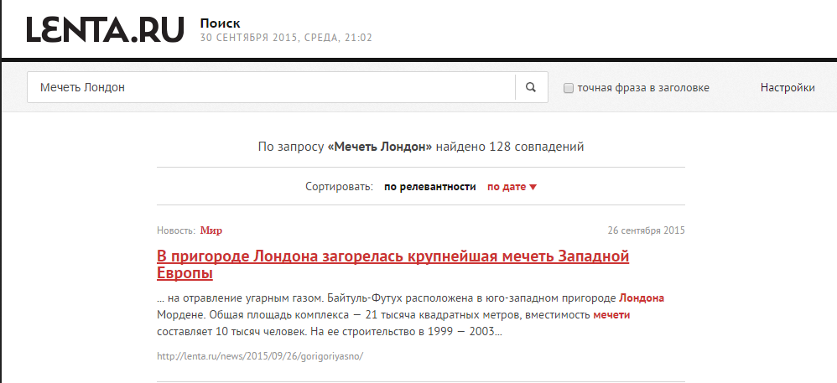The width and height of the screenshot is (837, 383).
Task: Click the article date '26 сентября 2015'
Action: click(646, 230)
